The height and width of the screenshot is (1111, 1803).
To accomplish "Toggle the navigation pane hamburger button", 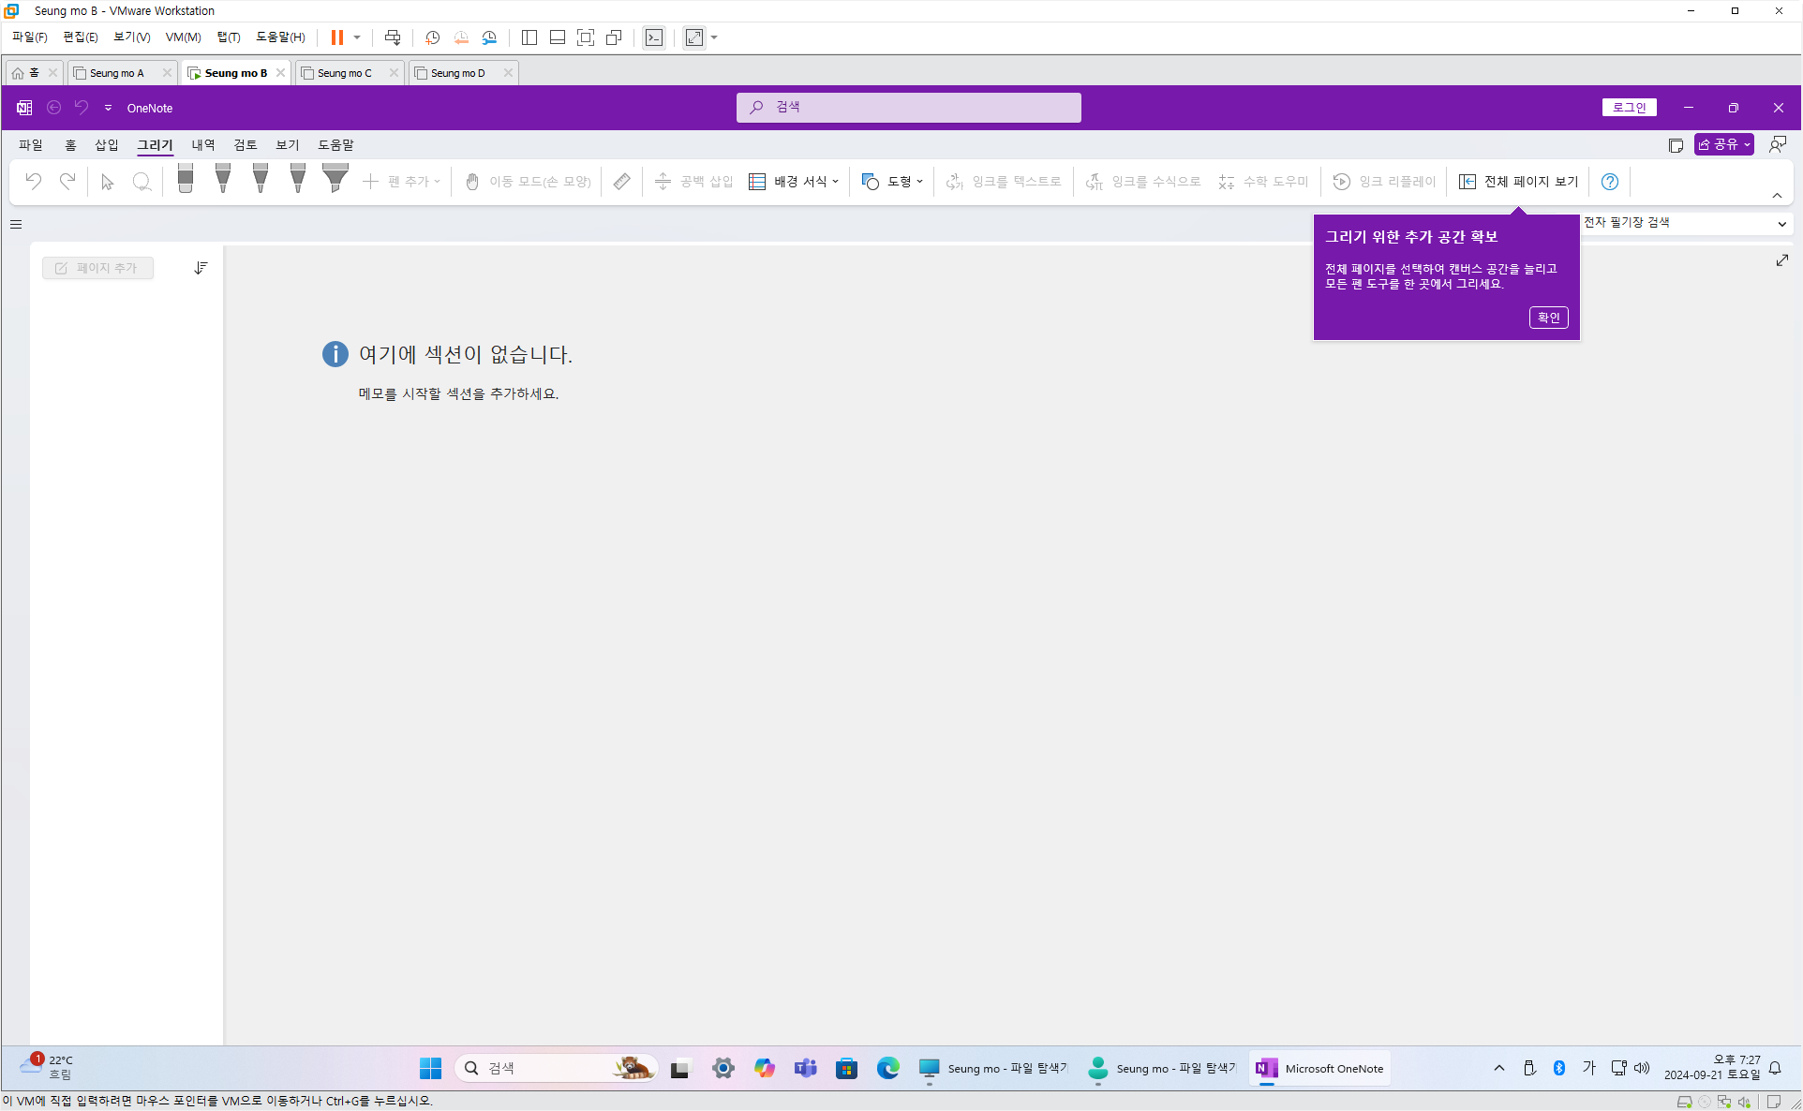I will click(16, 224).
